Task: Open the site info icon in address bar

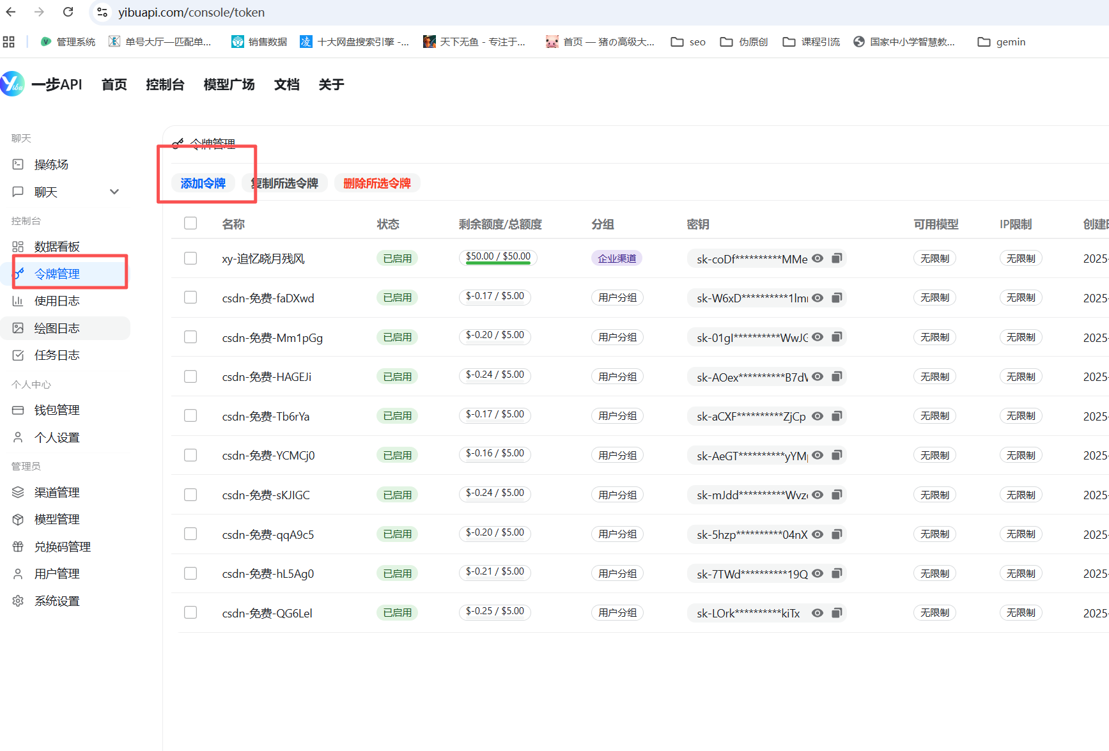Action: point(102,12)
